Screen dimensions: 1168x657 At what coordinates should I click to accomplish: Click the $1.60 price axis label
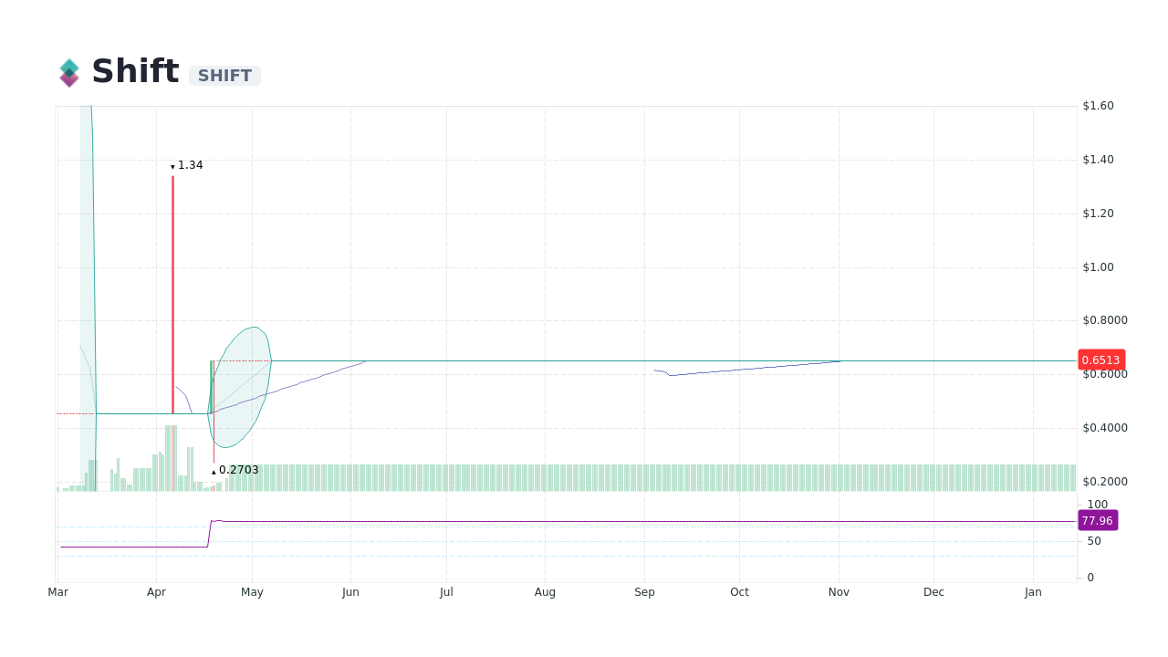1098,105
